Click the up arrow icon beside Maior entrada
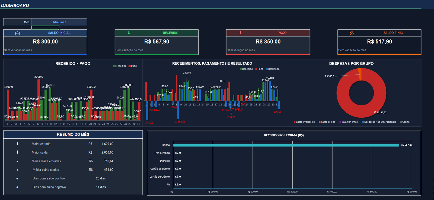Image resolution: width=434 pixels, height=200 pixels. click(x=17, y=144)
